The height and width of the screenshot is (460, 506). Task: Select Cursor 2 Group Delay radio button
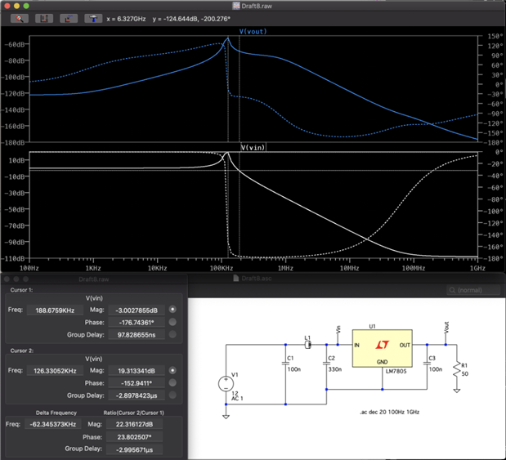click(x=172, y=394)
